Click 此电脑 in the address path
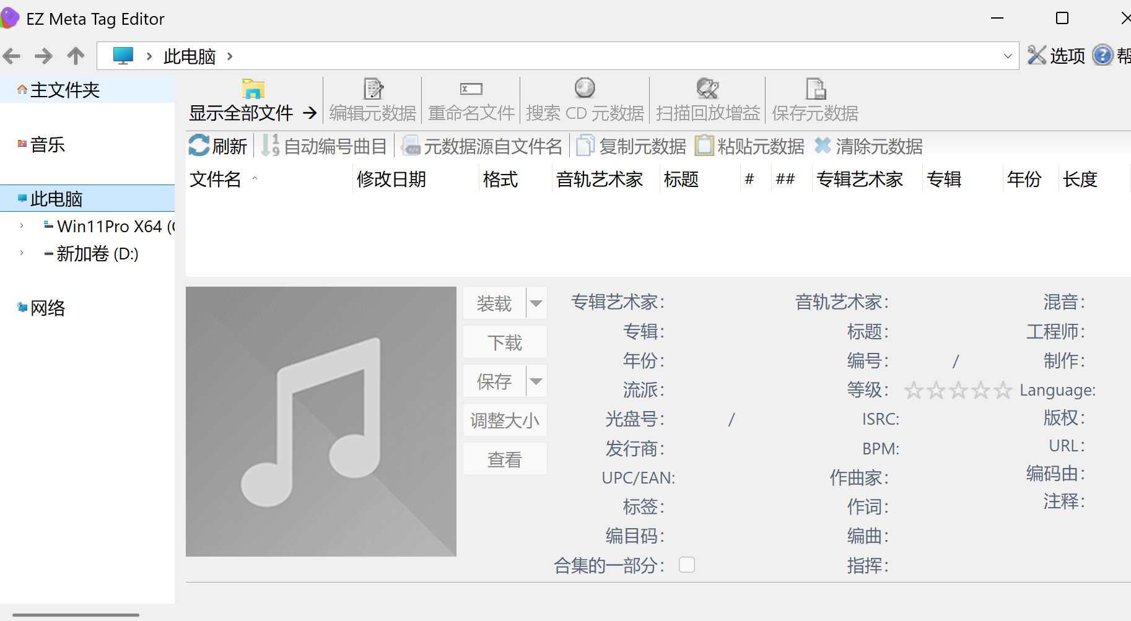 190,56
